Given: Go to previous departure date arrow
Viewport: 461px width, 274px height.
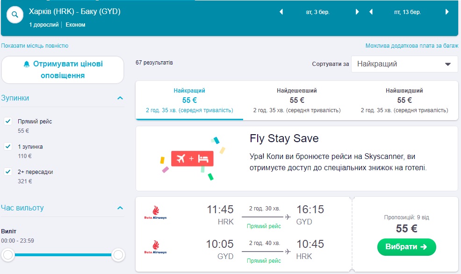Looking at the screenshot, I should click(281, 12).
